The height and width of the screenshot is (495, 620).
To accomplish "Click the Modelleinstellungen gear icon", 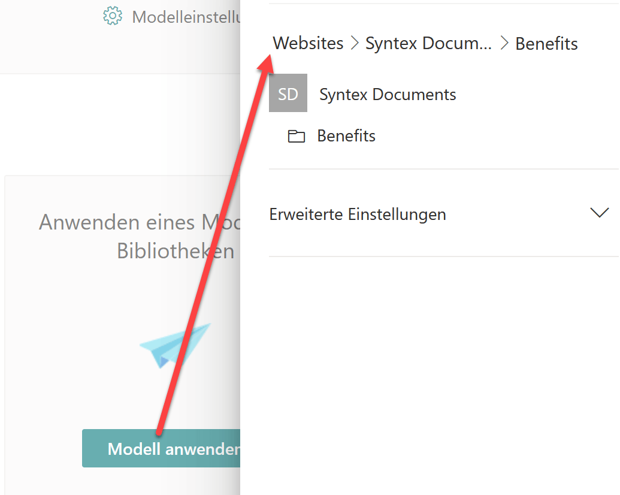I will pos(113,16).
